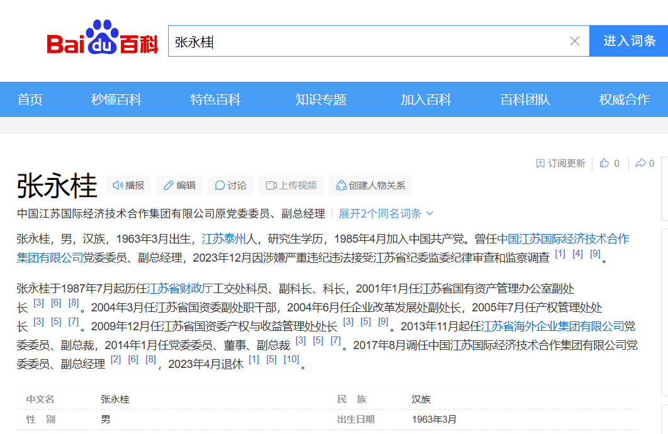Click the search input containing 张永桂
Viewport: 668px width, 434px height.
(379, 41)
